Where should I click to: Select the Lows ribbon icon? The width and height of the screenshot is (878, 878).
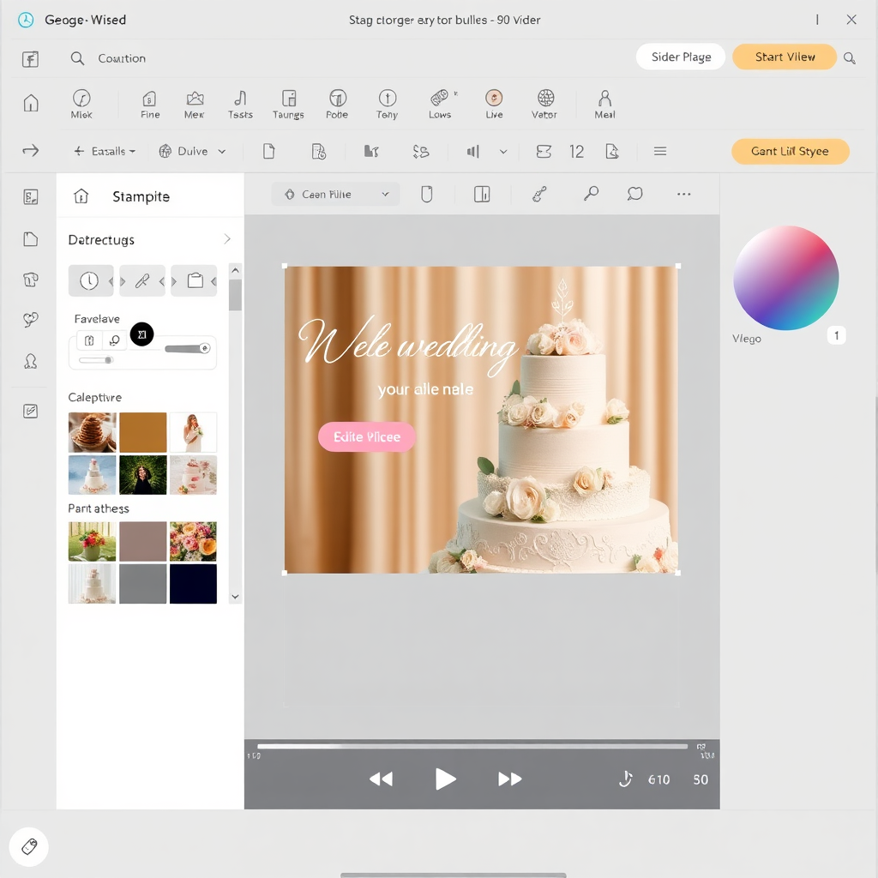point(440,104)
